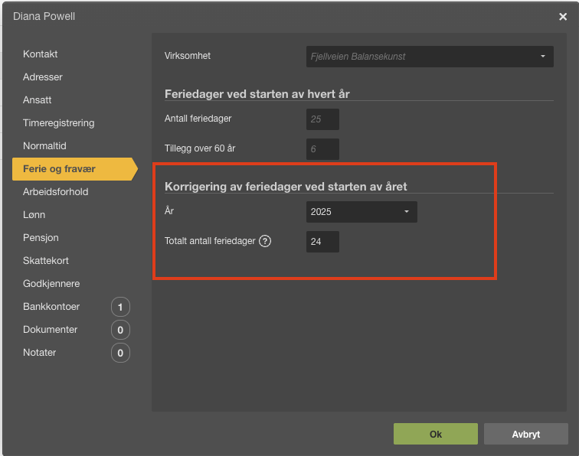Click the Notater count badge showing 0

[x=120, y=353]
